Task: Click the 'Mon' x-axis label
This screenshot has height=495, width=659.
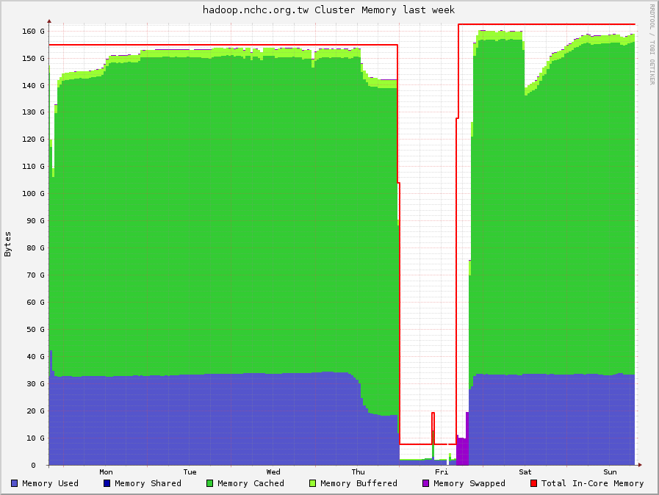Action: [x=107, y=472]
